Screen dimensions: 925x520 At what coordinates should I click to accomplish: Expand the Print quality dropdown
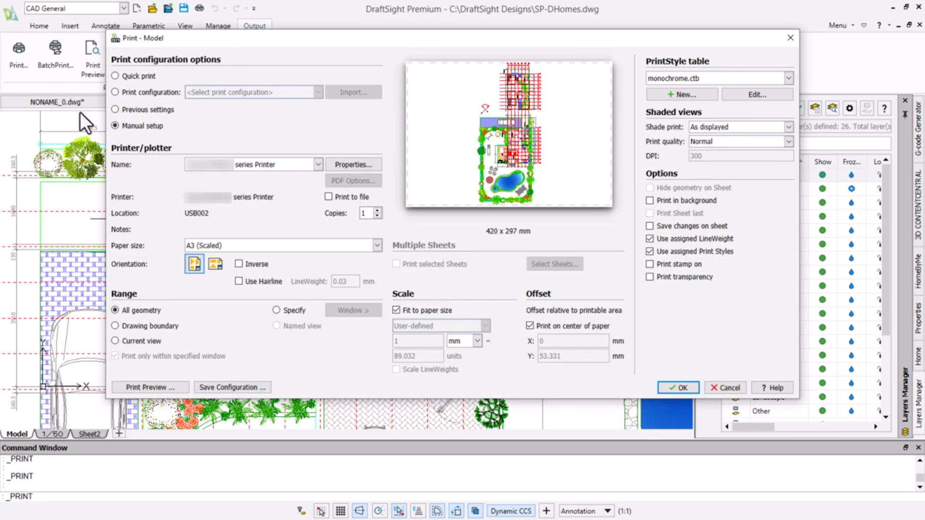coord(788,141)
